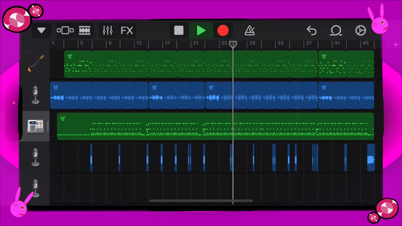Click bar 45 on the timeline ruler
This screenshot has width=402, height=226.
(366, 43)
